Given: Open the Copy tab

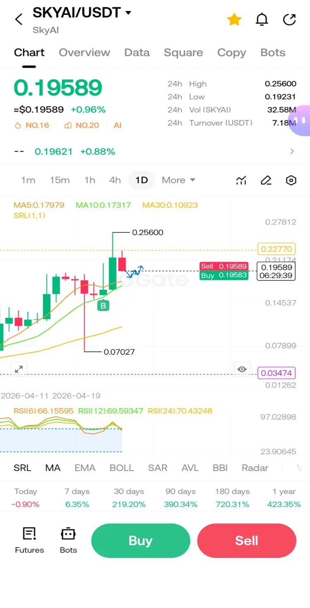Looking at the screenshot, I should pos(231,53).
